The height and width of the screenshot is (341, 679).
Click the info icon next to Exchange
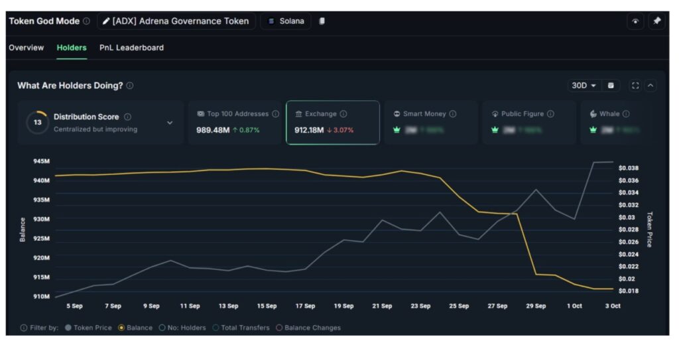[343, 114]
